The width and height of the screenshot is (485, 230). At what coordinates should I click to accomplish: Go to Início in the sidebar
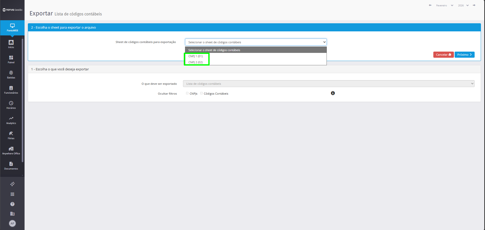tap(11, 44)
